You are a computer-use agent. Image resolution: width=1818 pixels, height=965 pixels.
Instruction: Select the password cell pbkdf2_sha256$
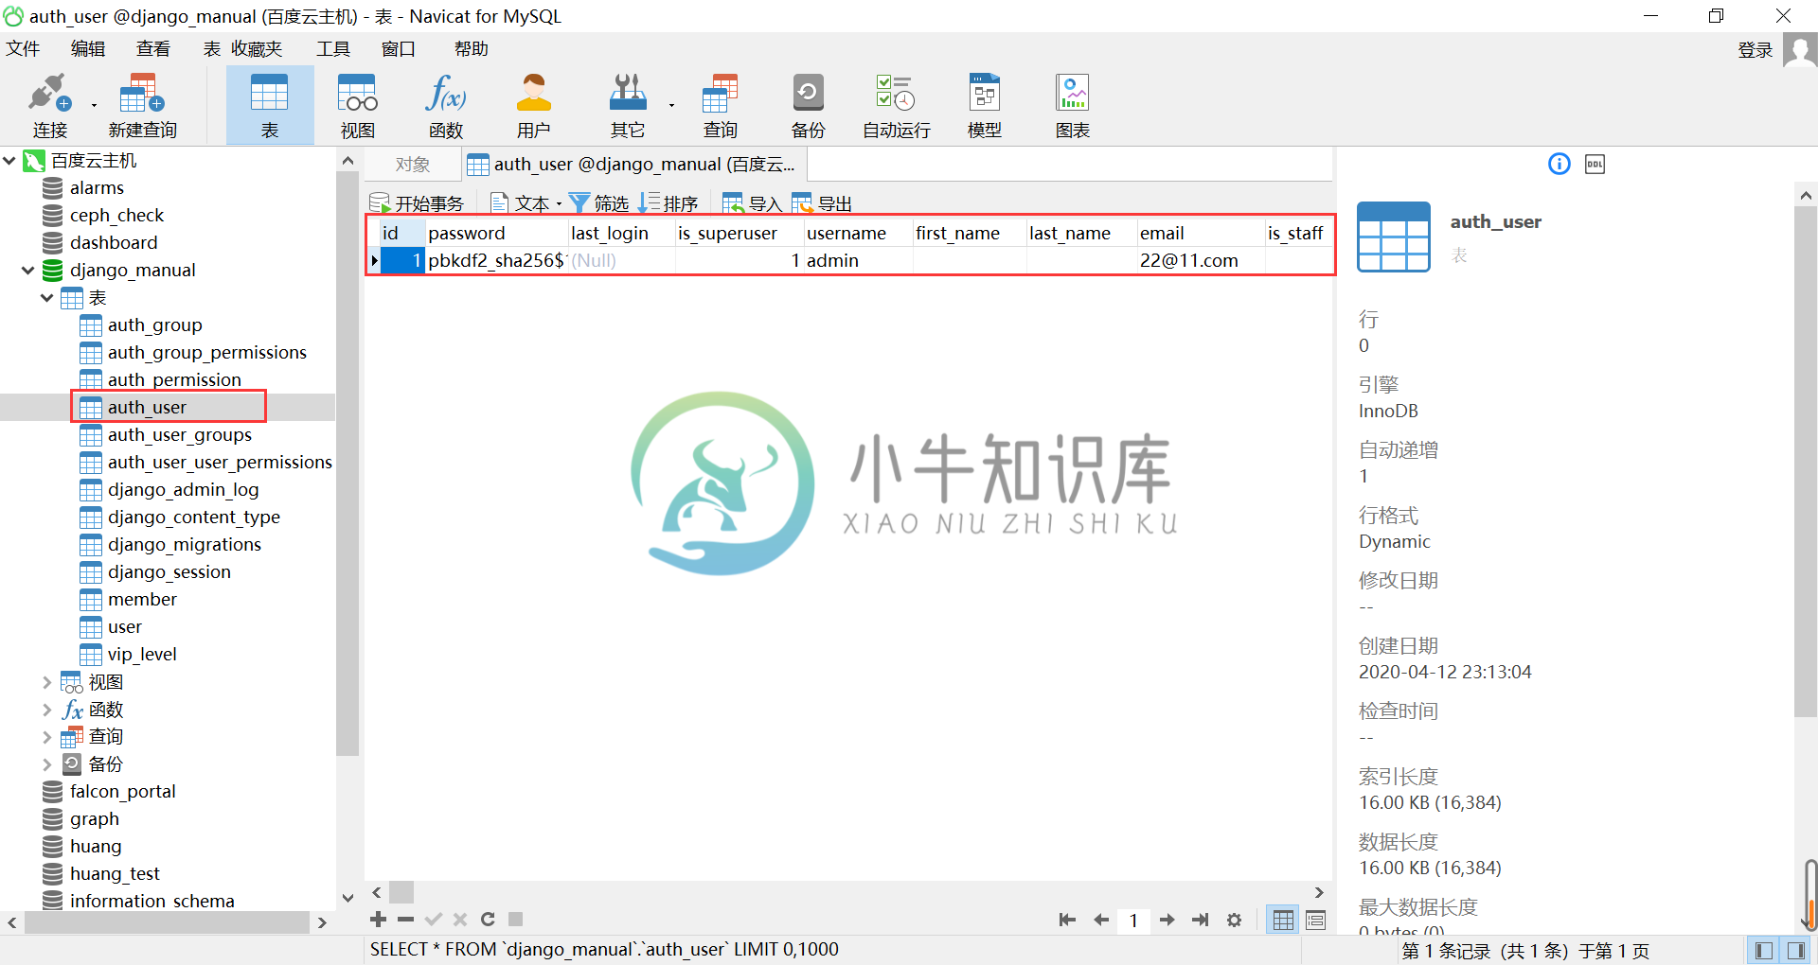point(496,260)
